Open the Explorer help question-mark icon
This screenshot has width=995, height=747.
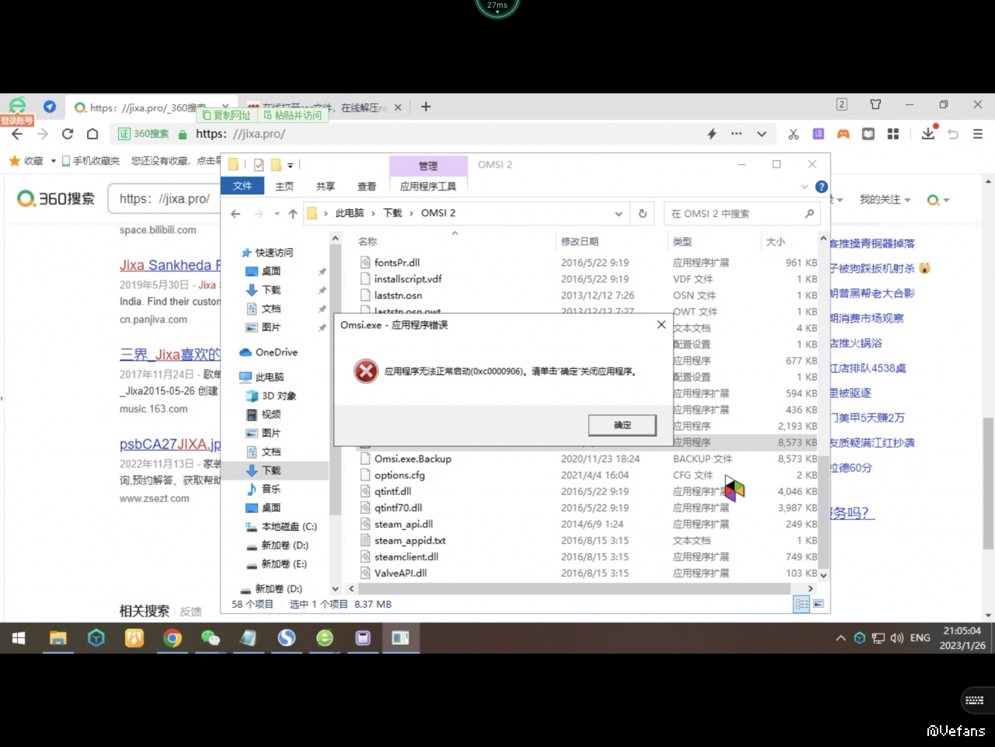[821, 187]
